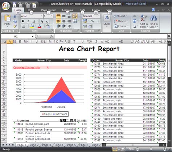Toggle Italic formatting
The height and width of the screenshot is (152, 172).
28,21
